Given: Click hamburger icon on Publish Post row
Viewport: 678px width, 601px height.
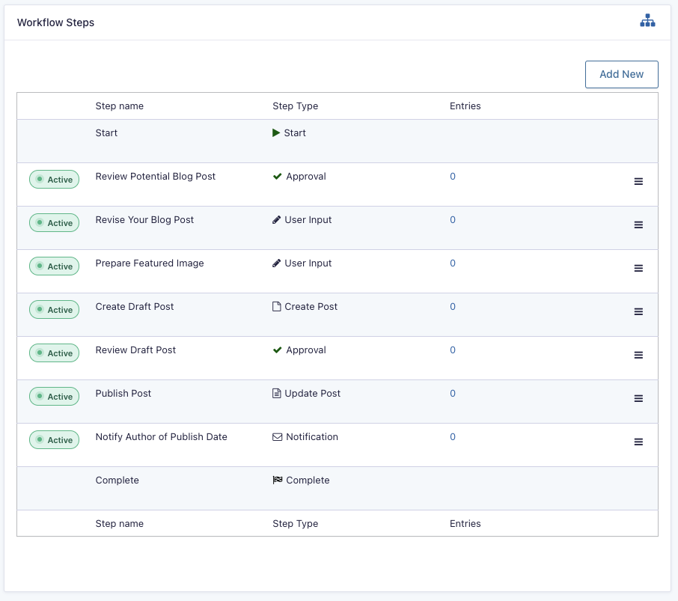Looking at the screenshot, I should click(638, 398).
